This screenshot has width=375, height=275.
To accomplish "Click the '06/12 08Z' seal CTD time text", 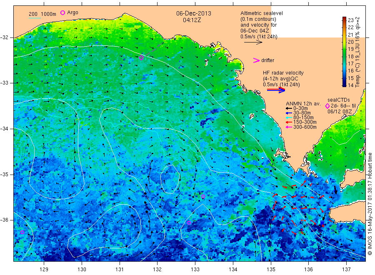I will (x=340, y=112).
